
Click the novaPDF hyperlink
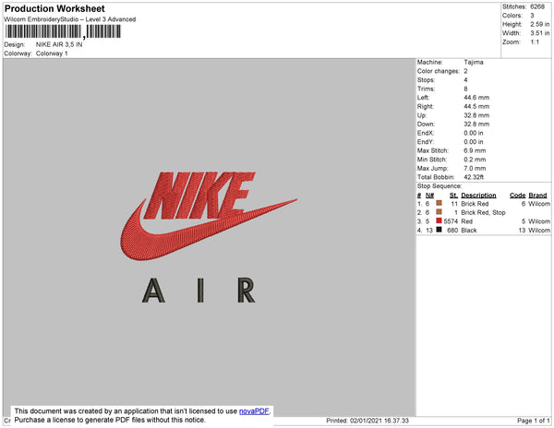click(x=254, y=411)
